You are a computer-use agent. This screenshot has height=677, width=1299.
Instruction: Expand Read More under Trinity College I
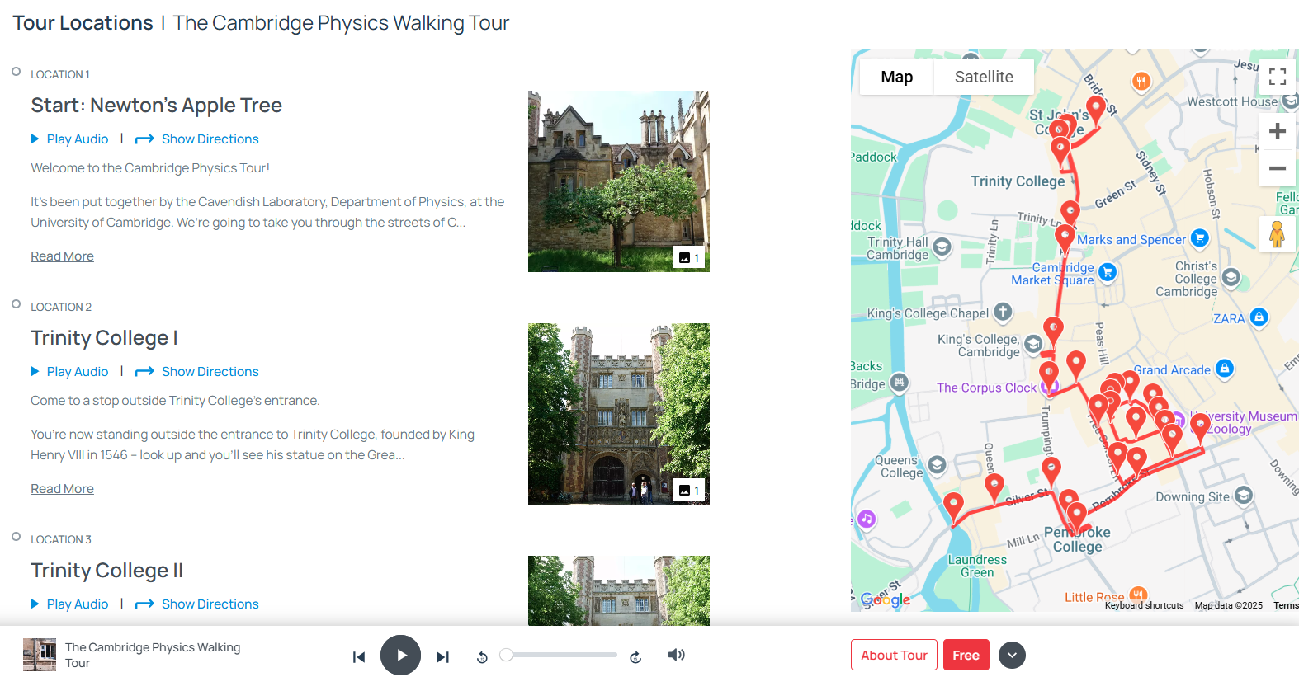(x=63, y=489)
